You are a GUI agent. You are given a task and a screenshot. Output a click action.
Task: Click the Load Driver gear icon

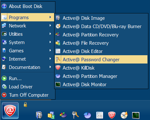[4, 86]
